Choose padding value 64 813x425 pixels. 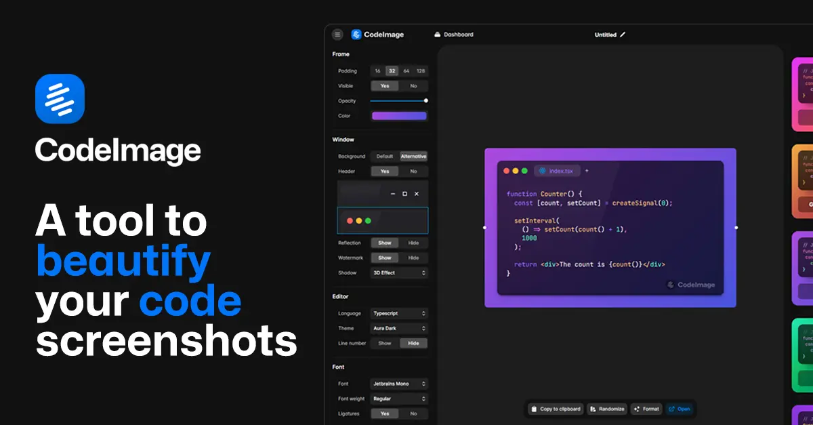click(405, 70)
